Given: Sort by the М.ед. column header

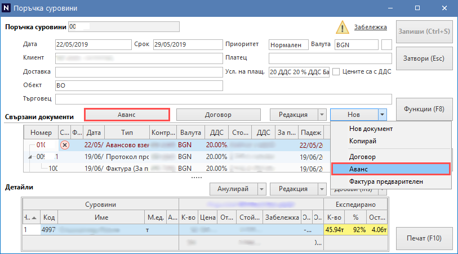Looking at the screenshot, I should coord(155,217).
